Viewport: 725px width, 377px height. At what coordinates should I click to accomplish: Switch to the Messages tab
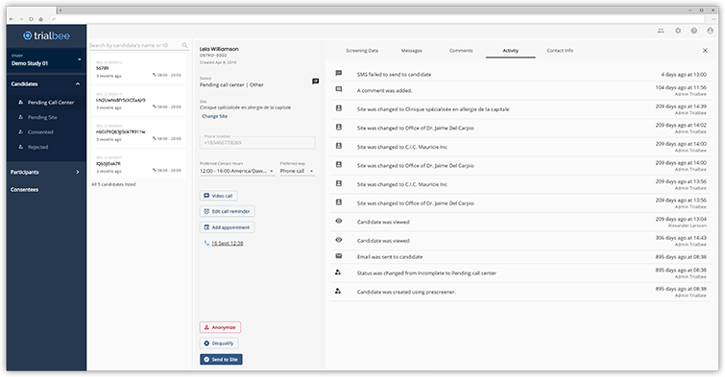[x=412, y=50]
